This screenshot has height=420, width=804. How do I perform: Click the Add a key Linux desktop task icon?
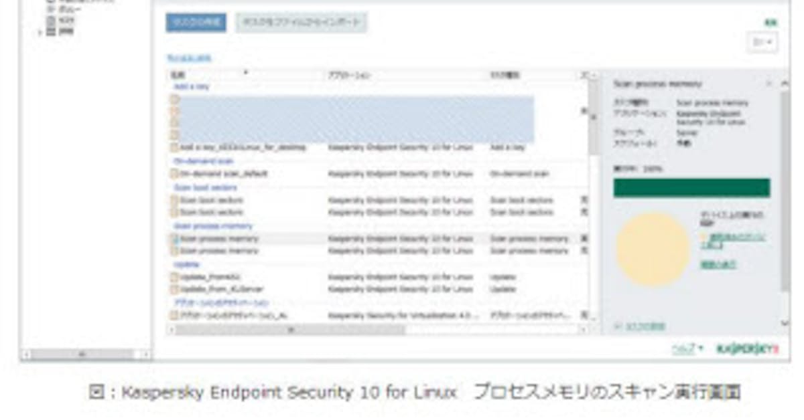point(174,147)
